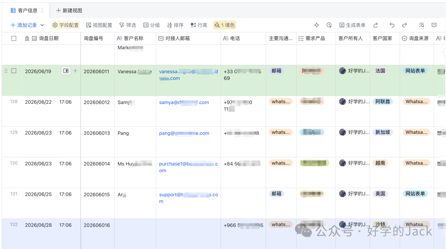The image size is (446, 249).
Task: Open the purchase1 email link
Action: click(x=188, y=167)
